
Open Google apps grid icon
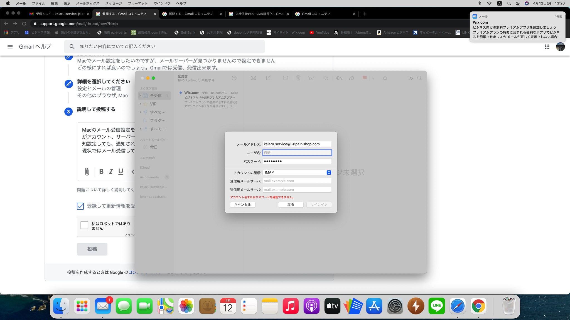547,47
